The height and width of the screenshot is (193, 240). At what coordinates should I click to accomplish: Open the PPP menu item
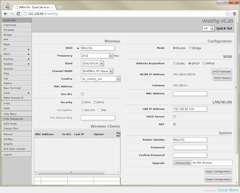pos(16,40)
